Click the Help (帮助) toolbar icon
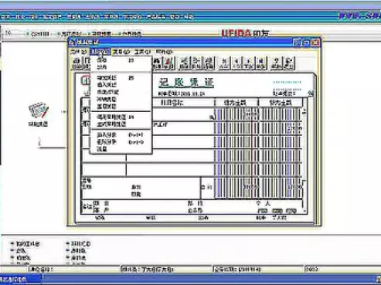This screenshot has height=285, width=381. [277, 63]
